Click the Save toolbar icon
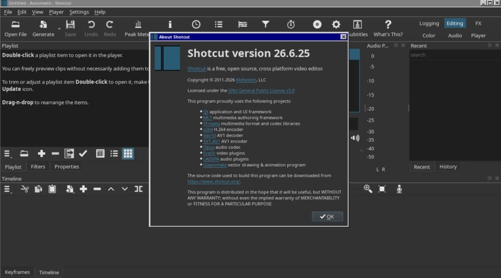Viewport: 501px width, 278px height. point(70,28)
